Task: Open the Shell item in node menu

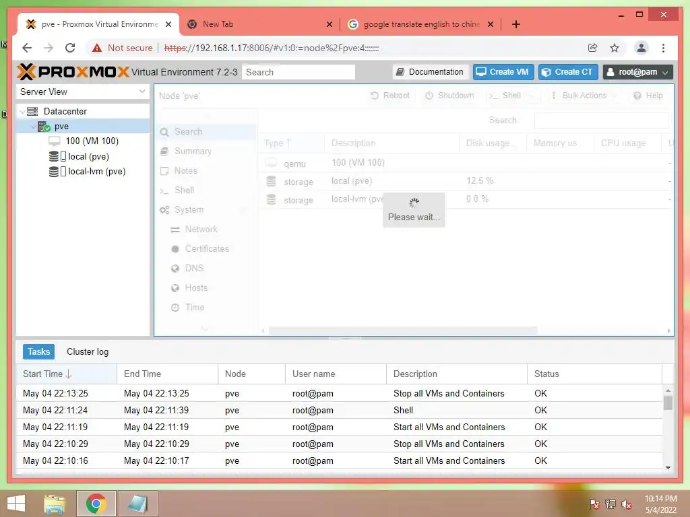Action: [x=206, y=190]
